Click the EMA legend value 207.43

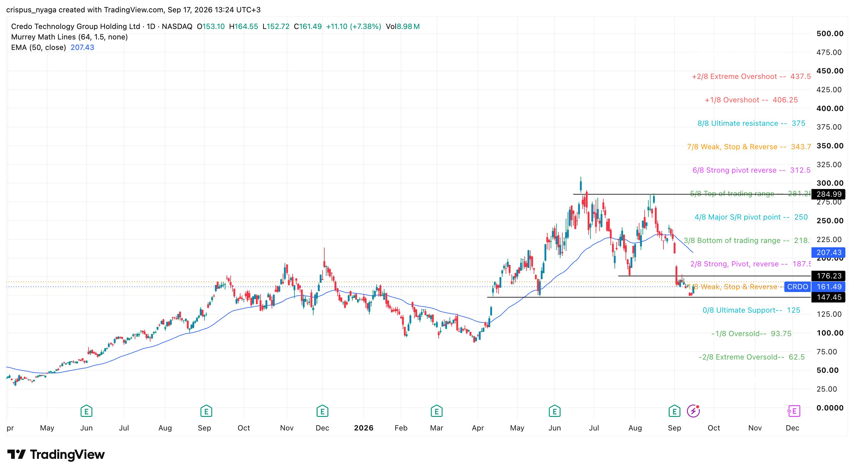tap(83, 47)
